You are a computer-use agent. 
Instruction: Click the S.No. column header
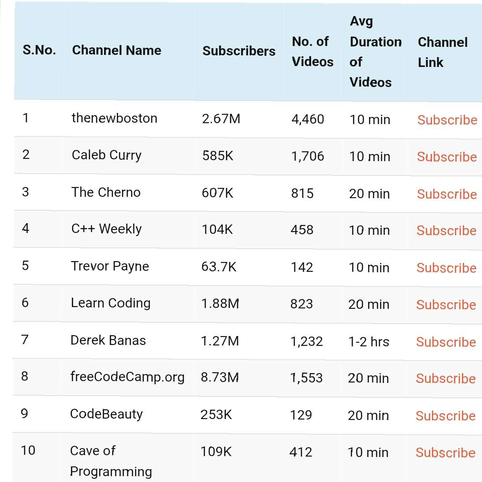(39, 50)
